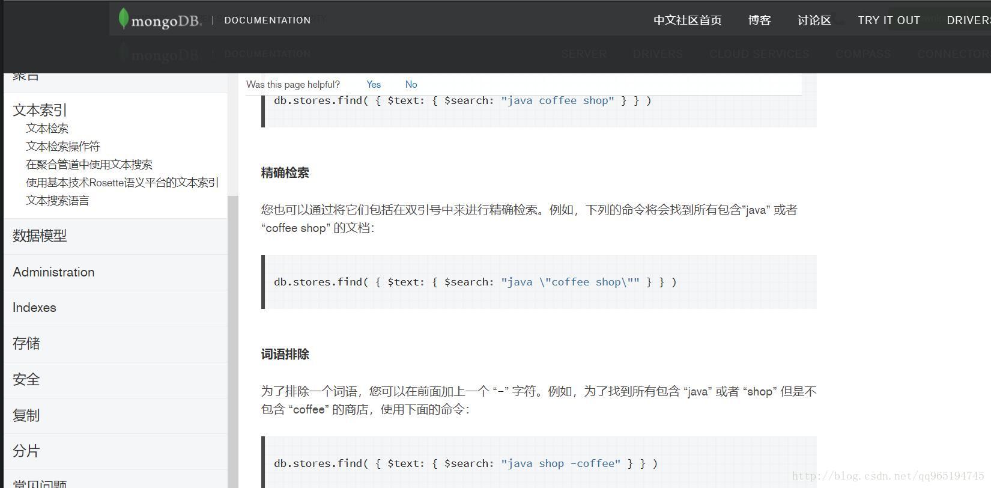Viewport: 991px width, 488px height.
Task: Open 在聚合管道中使用文本搜索 sidebar link
Action: (89, 165)
